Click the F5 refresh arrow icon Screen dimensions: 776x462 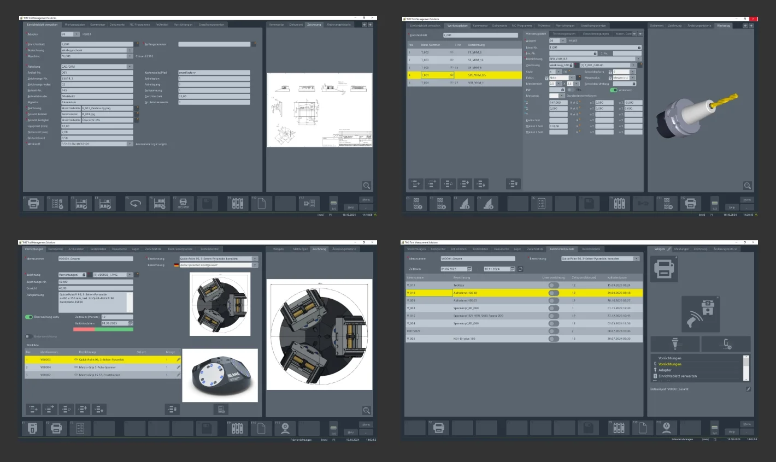pyautogui.click(x=134, y=204)
